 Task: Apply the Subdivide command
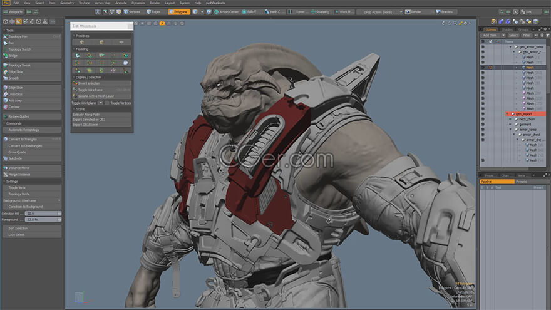[x=32, y=158]
